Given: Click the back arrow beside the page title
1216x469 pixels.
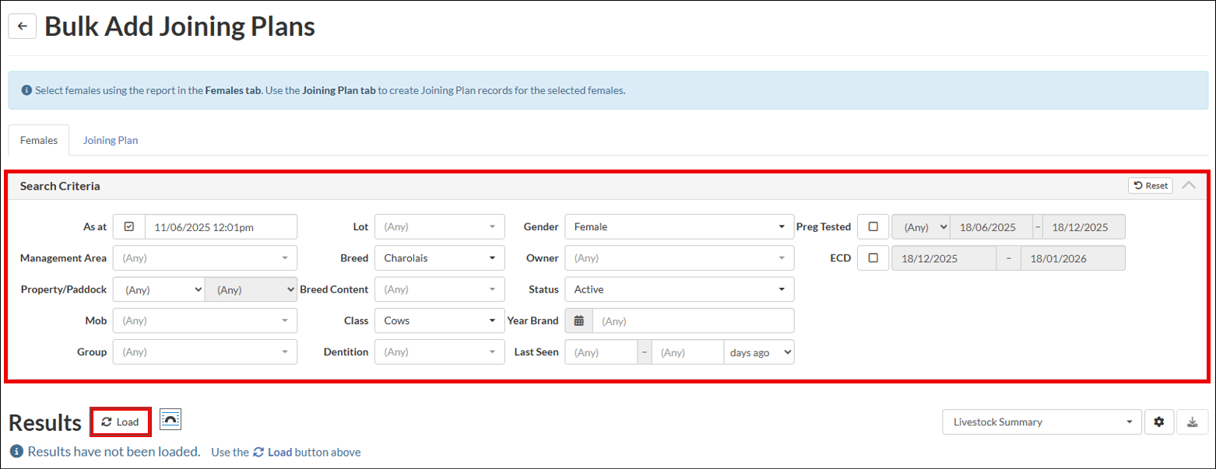Looking at the screenshot, I should 22,26.
